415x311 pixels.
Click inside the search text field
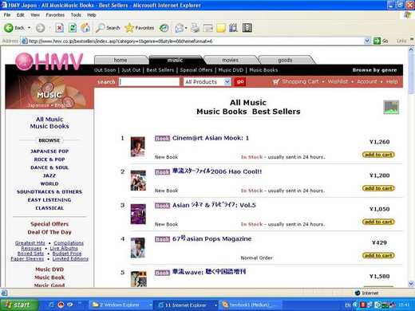(x=149, y=81)
